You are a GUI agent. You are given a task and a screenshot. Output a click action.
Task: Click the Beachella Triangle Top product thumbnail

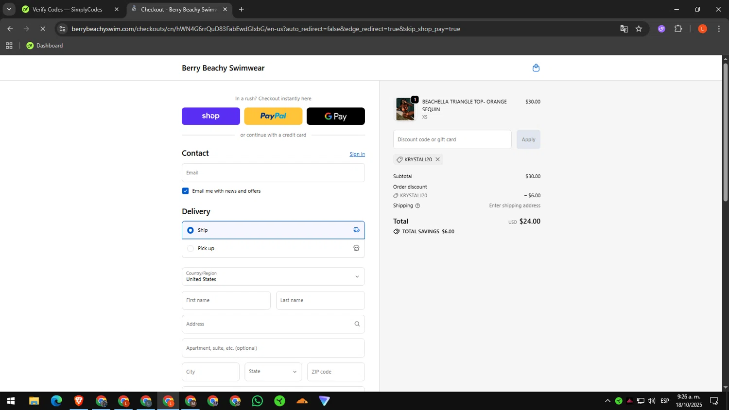click(x=405, y=109)
